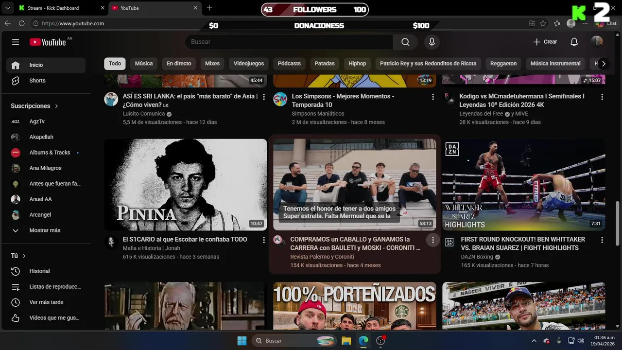Open more options for Coroniti horse video
This screenshot has height=350, width=622.
tap(432, 240)
